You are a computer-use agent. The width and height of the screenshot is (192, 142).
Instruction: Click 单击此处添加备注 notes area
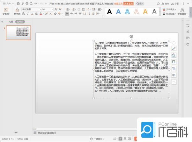(x=47, y=133)
